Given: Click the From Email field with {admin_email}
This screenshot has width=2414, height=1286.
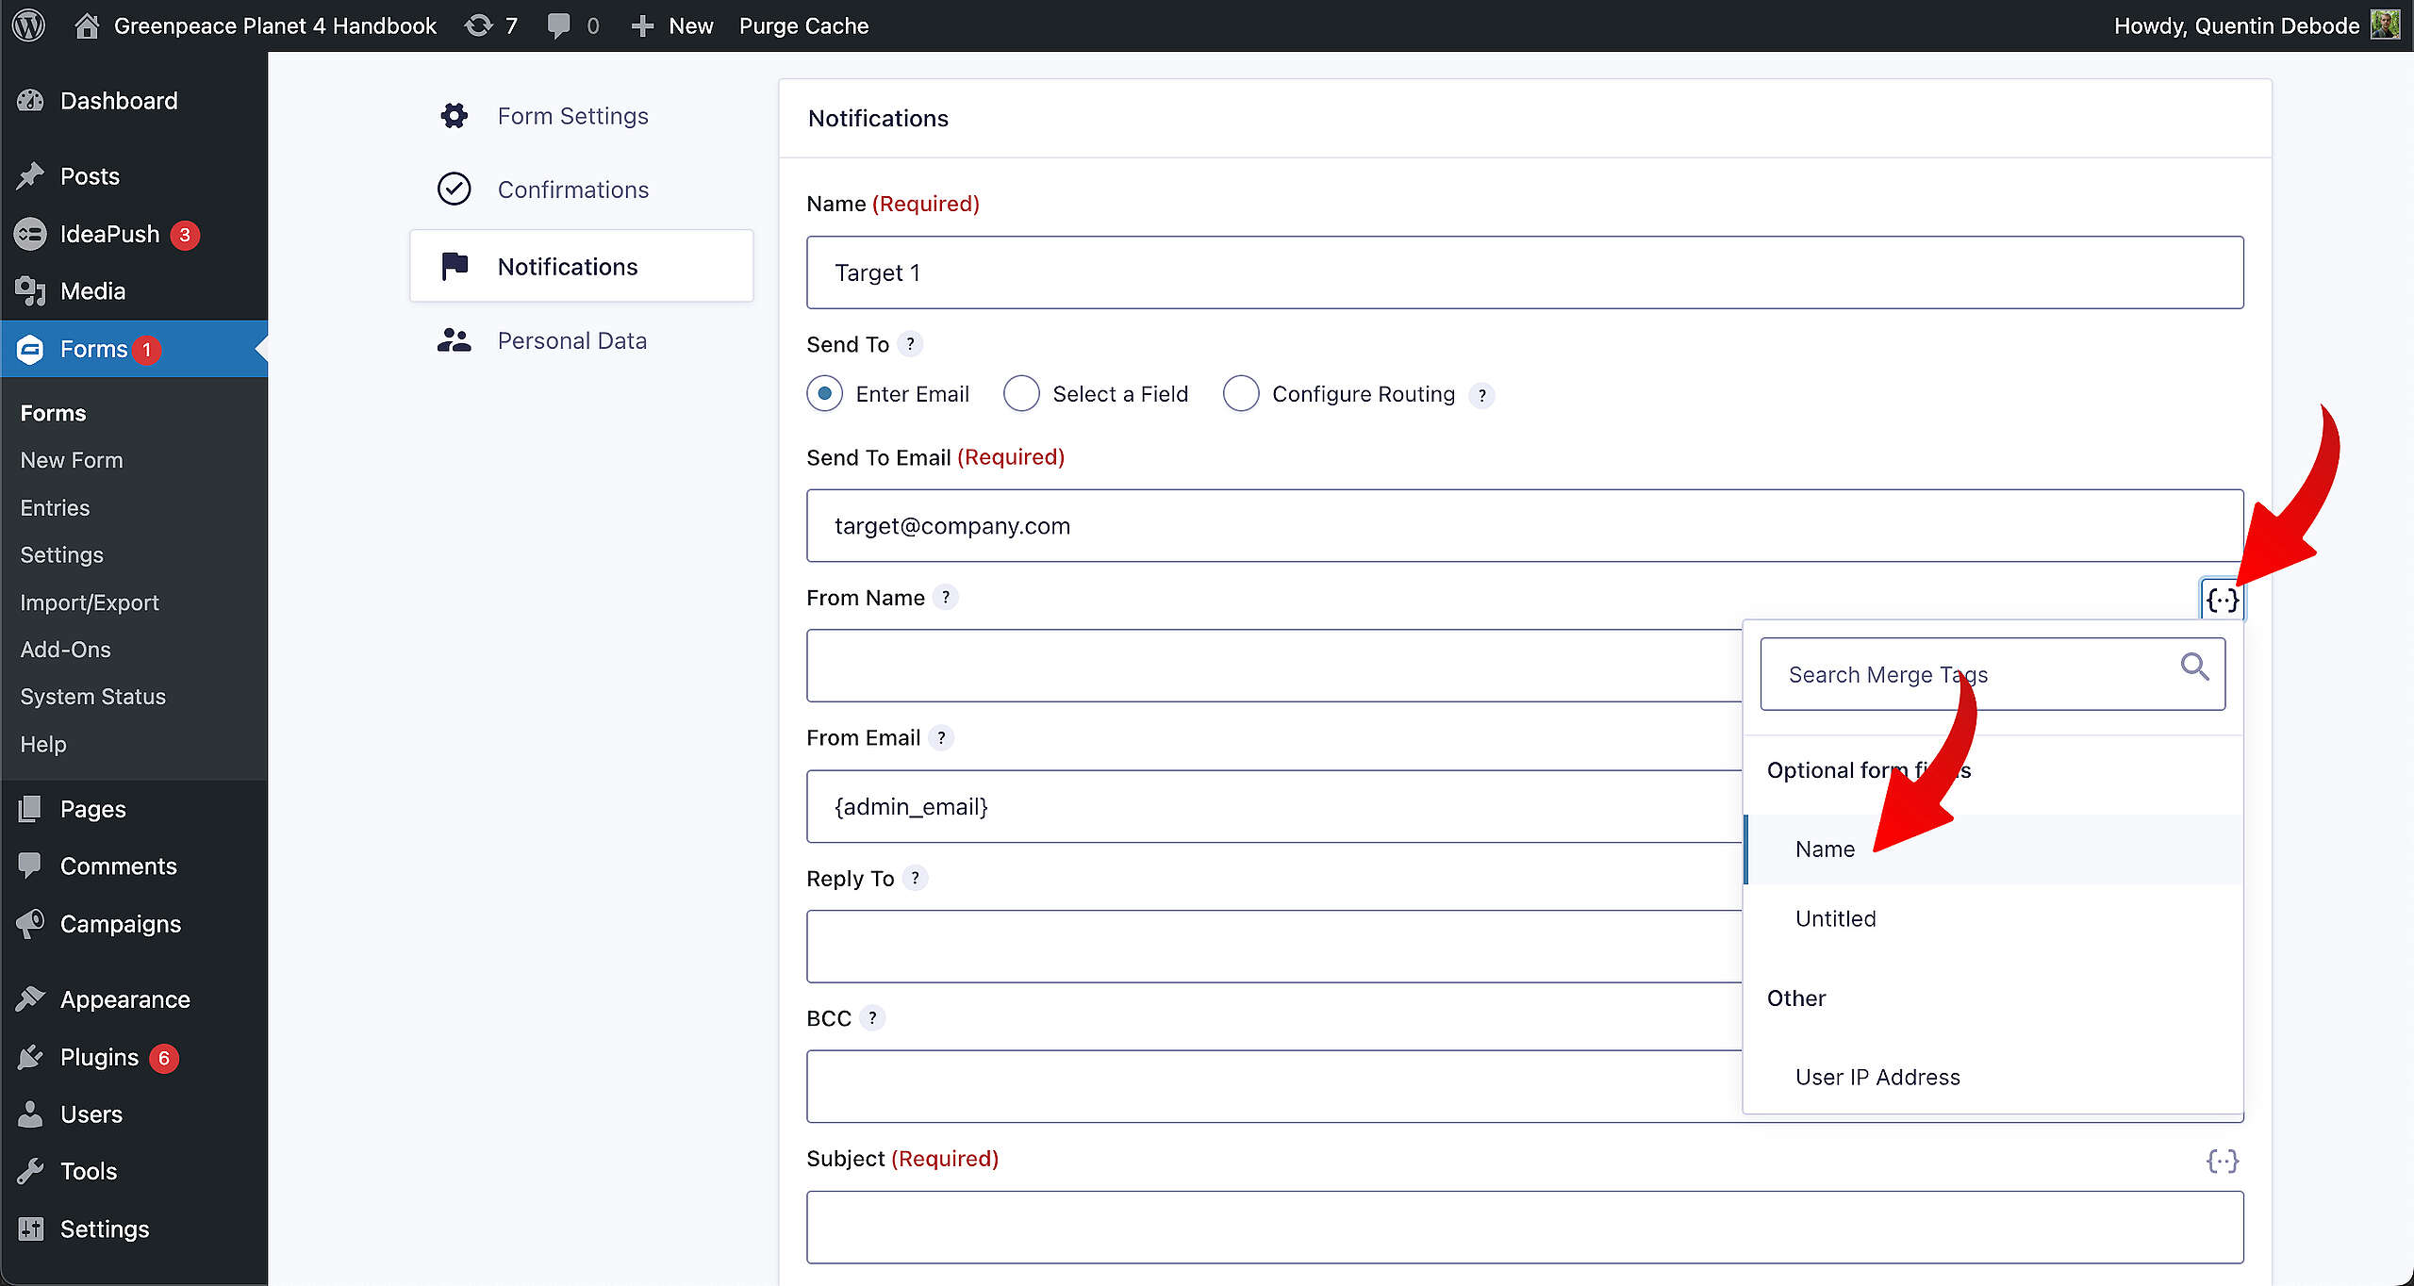Looking at the screenshot, I should click(x=1274, y=806).
